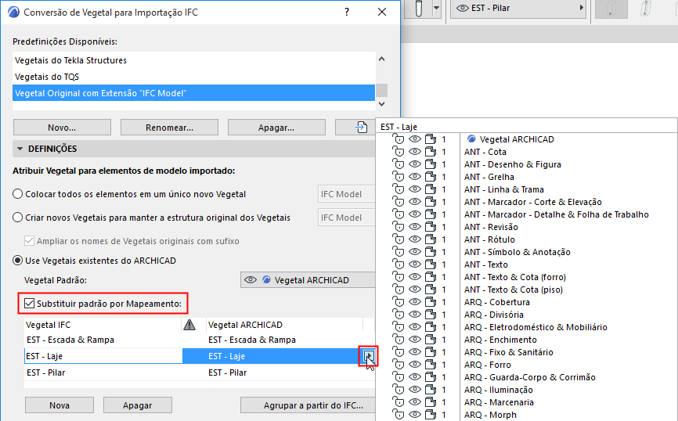The width and height of the screenshot is (678, 421).
Task: Click lock icon in ANT - Desenho & Figura row
Action: [399, 164]
